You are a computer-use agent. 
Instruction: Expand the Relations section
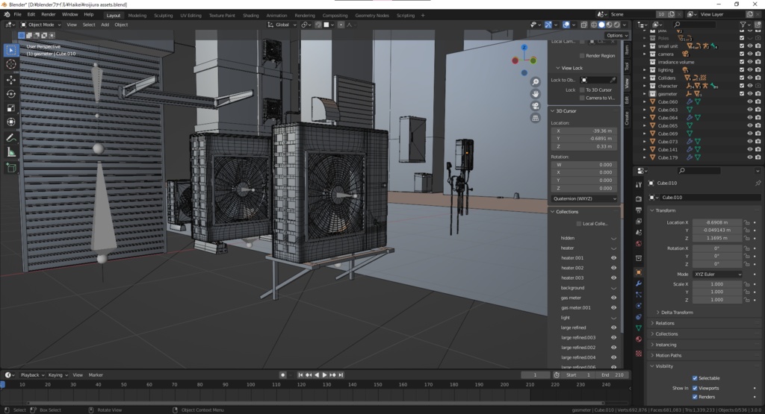pos(664,323)
